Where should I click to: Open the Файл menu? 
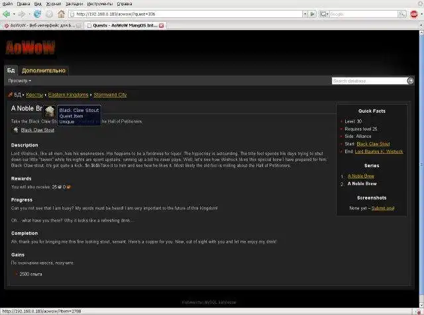click(7, 4)
